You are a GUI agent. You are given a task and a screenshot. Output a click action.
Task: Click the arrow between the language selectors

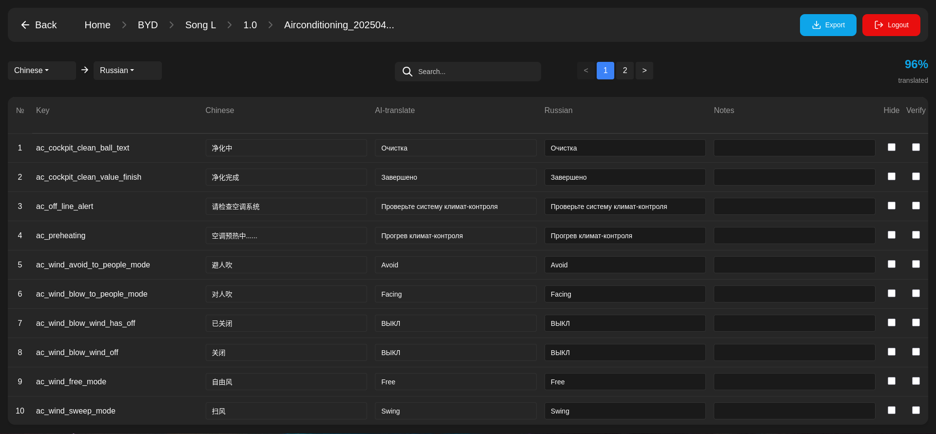[85, 70]
